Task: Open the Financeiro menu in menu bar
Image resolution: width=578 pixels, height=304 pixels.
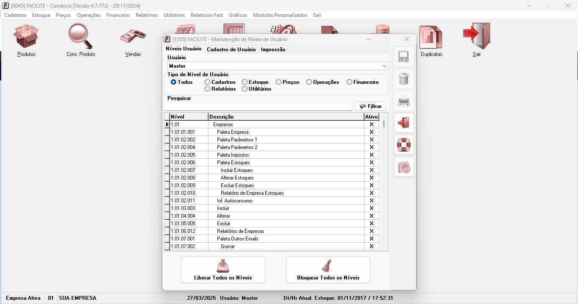Action: 118,15
